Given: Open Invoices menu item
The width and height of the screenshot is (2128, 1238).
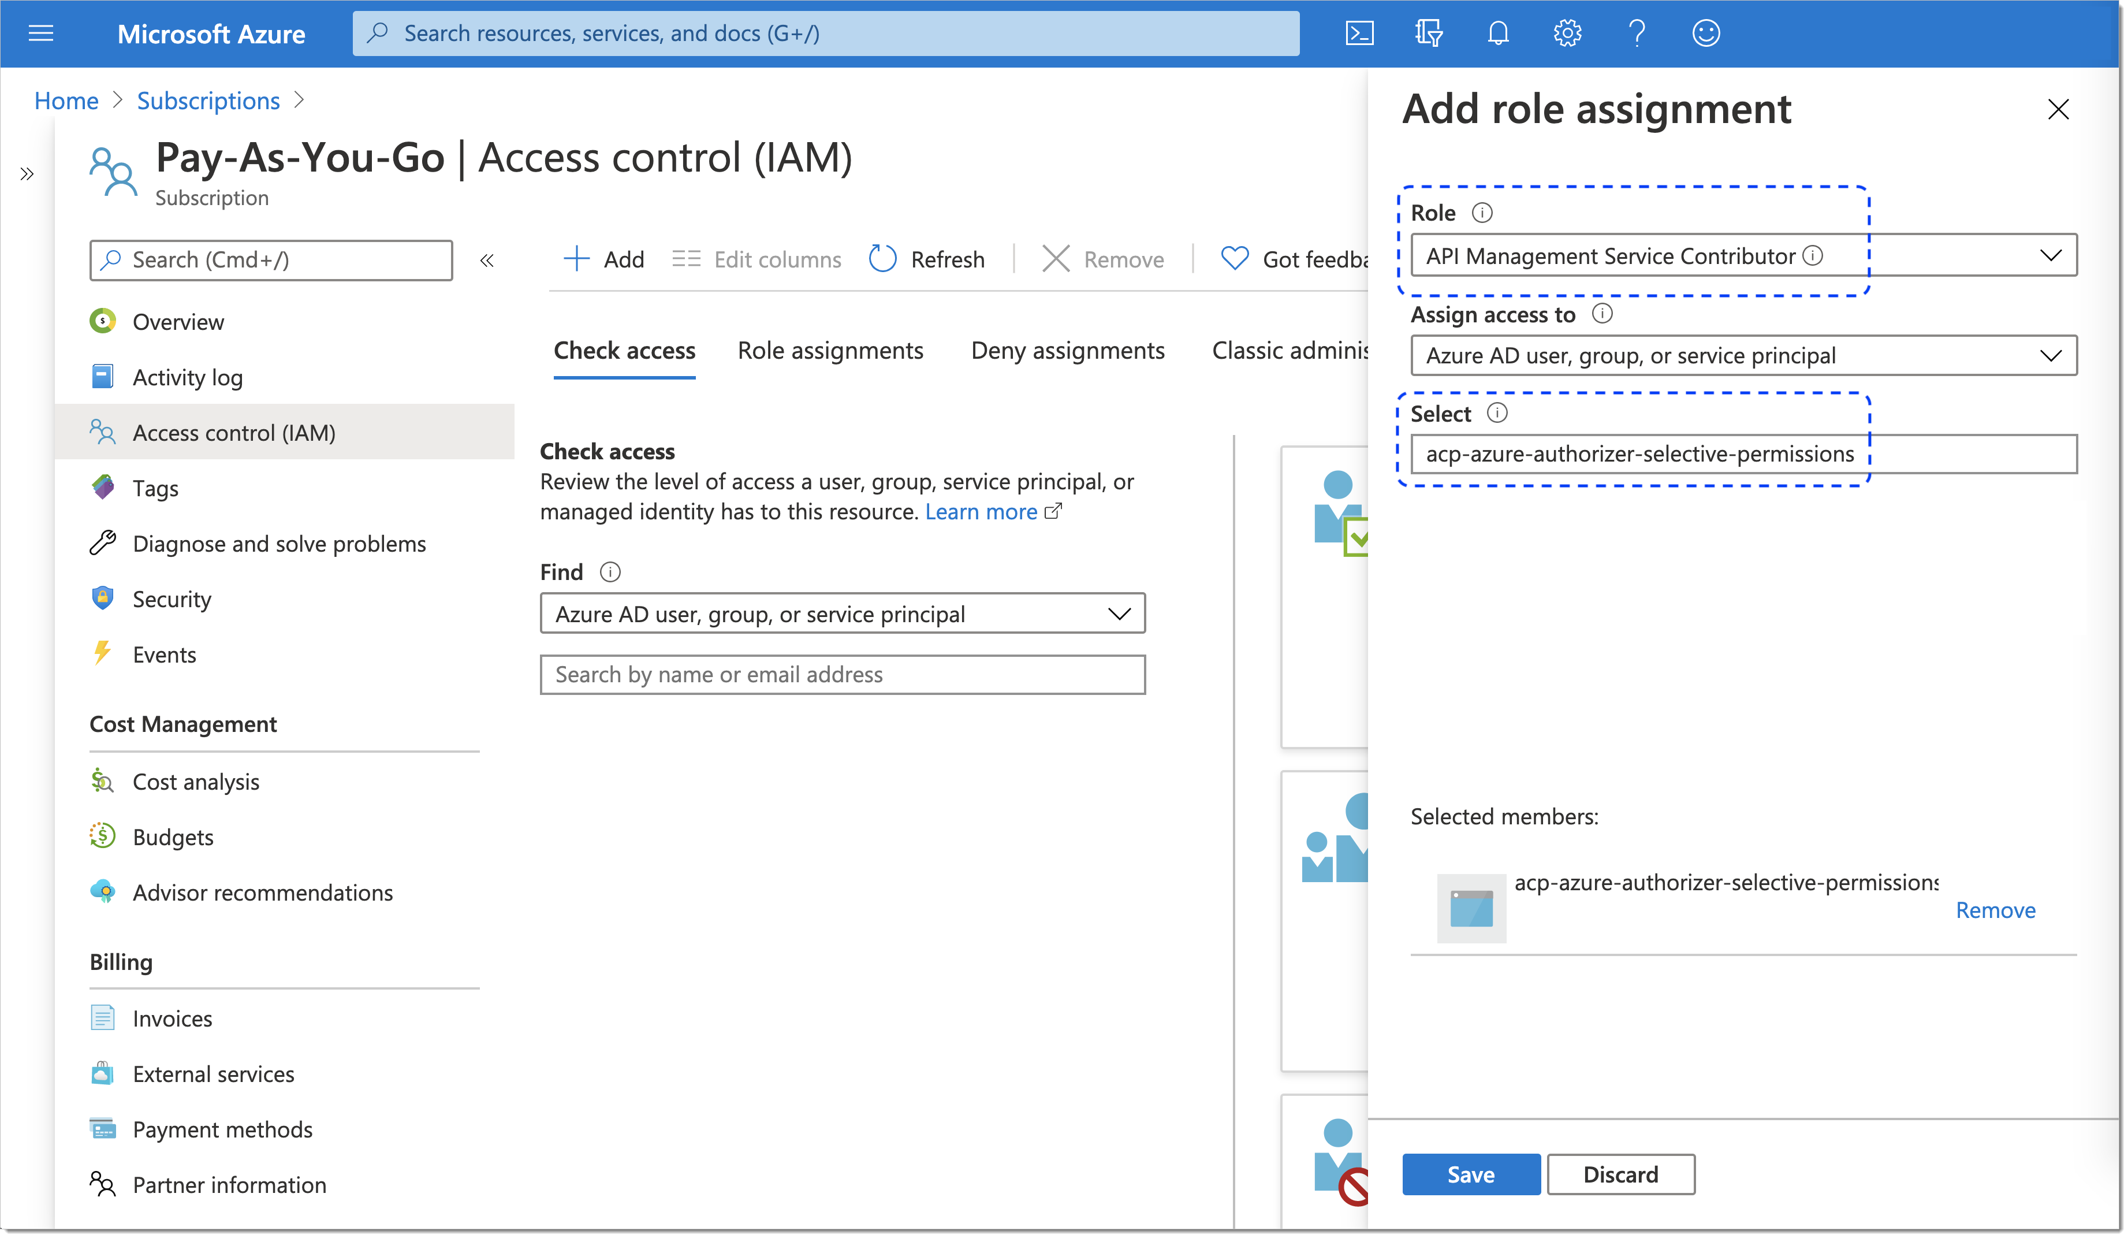Looking at the screenshot, I should click(285, 1018).
